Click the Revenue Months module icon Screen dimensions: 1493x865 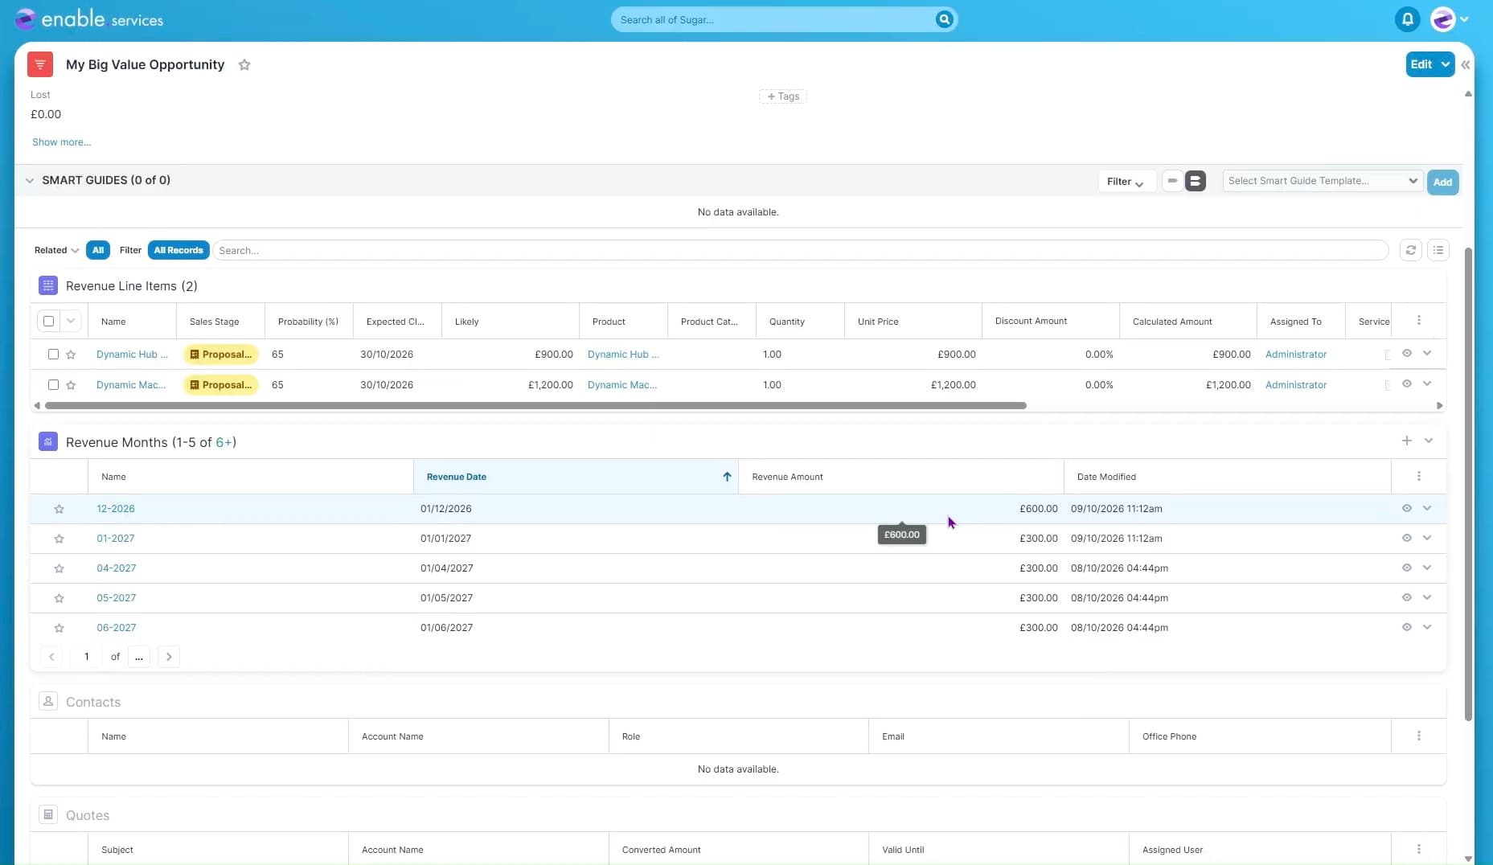(48, 441)
